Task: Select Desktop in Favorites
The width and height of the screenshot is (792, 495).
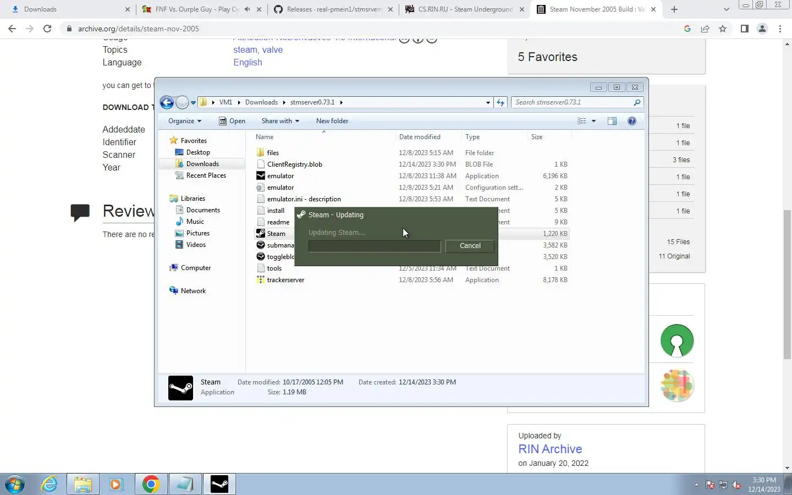Action: click(x=197, y=152)
